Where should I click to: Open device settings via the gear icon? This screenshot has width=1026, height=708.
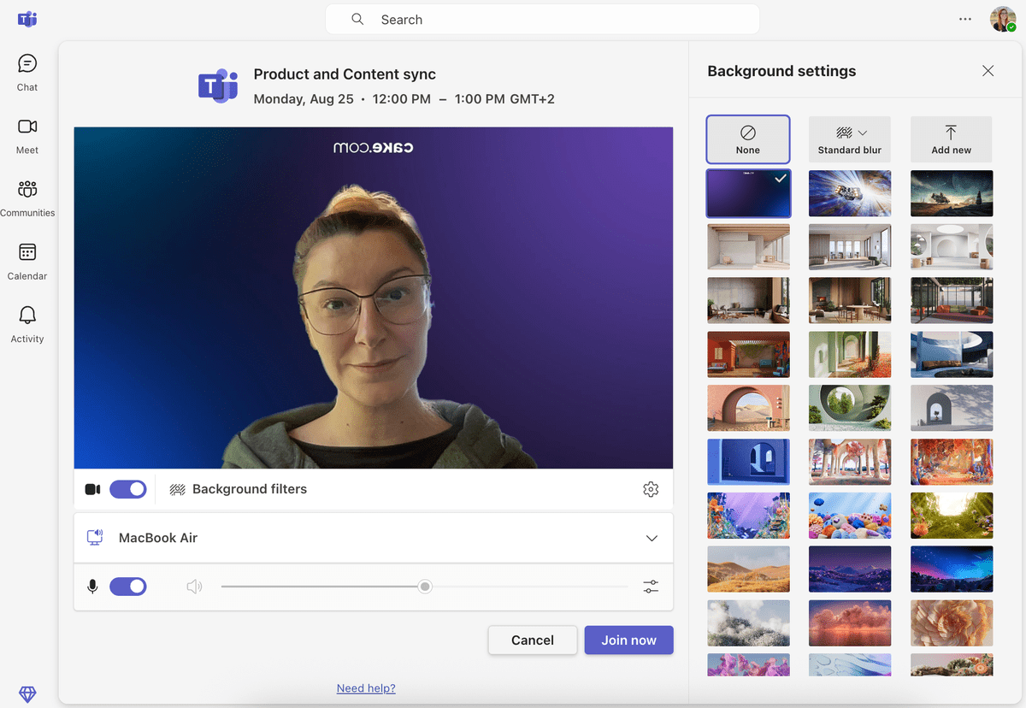pyautogui.click(x=651, y=489)
